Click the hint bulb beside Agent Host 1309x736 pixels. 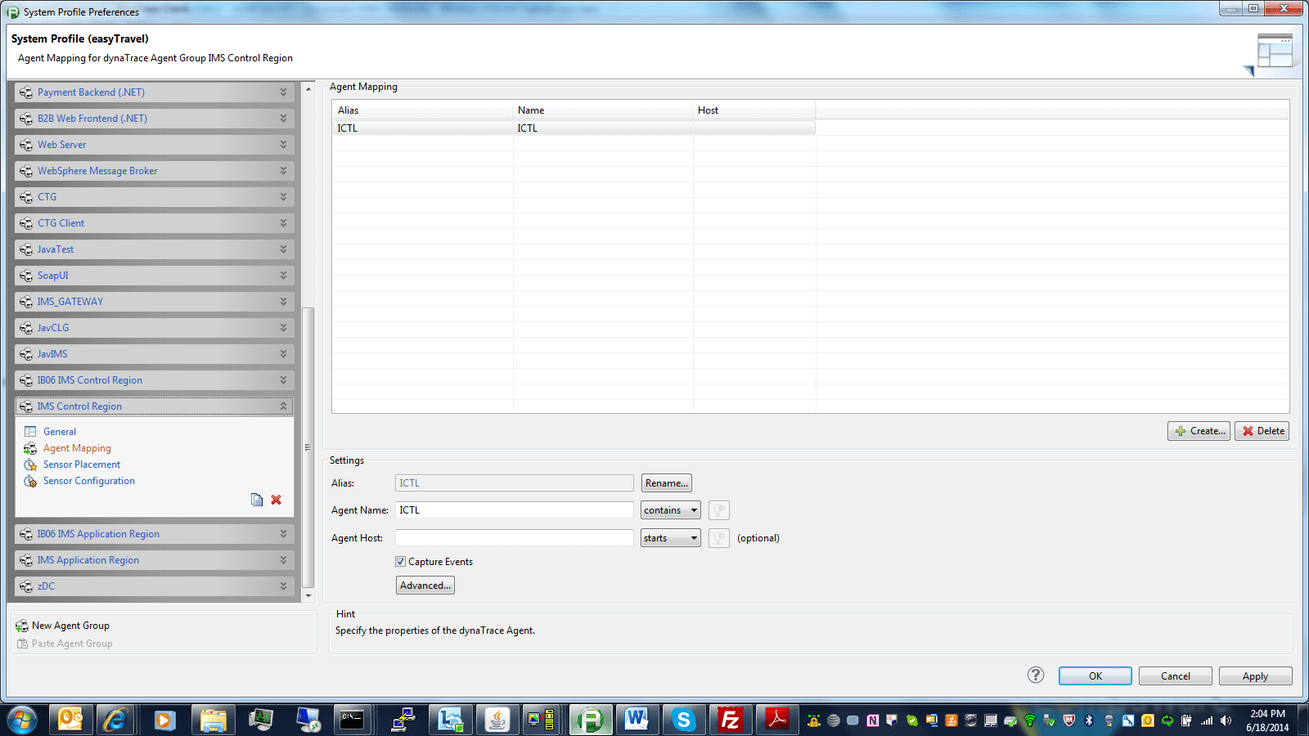tap(719, 538)
